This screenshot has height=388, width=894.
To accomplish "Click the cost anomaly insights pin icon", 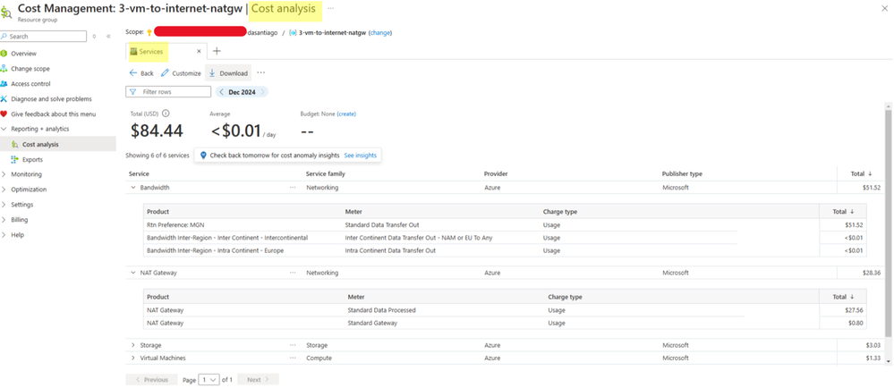I will [203, 155].
